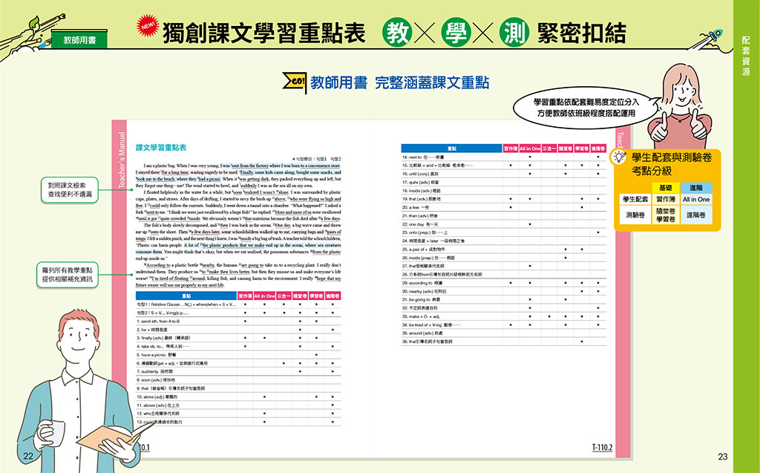Image resolution: width=760 pixels, height=473 pixels.
Task: Click row '17. quite (adv.)'
Action: [504, 183]
